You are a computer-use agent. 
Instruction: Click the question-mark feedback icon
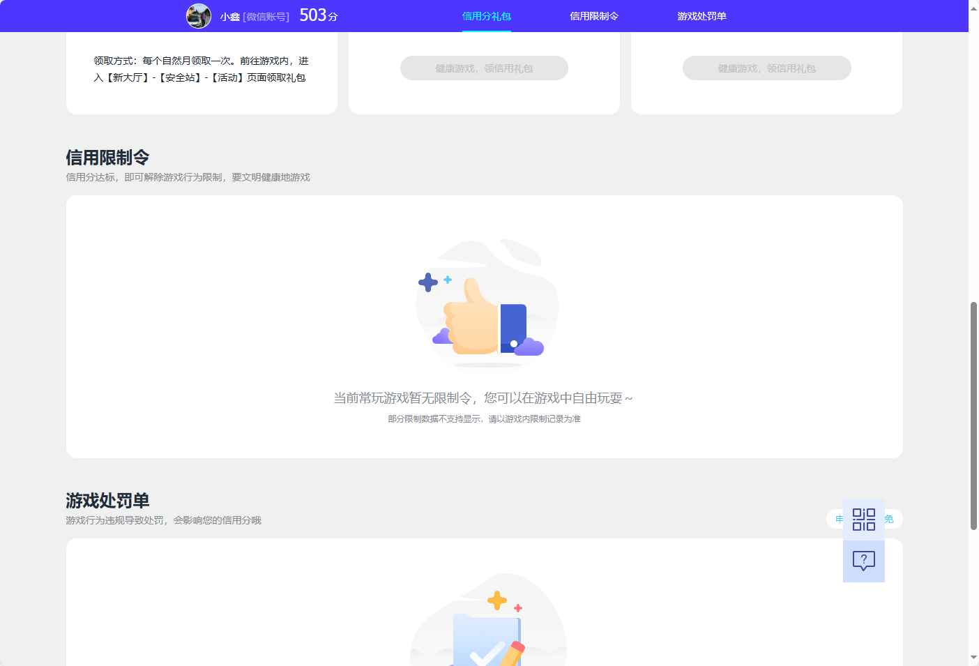coord(863,560)
